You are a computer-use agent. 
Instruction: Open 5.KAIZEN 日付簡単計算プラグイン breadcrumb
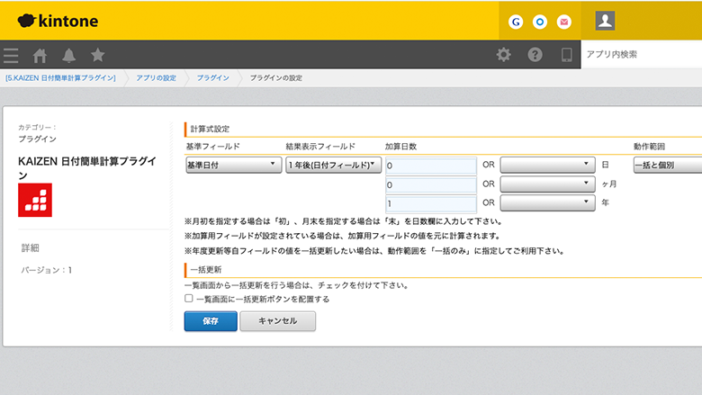click(60, 78)
